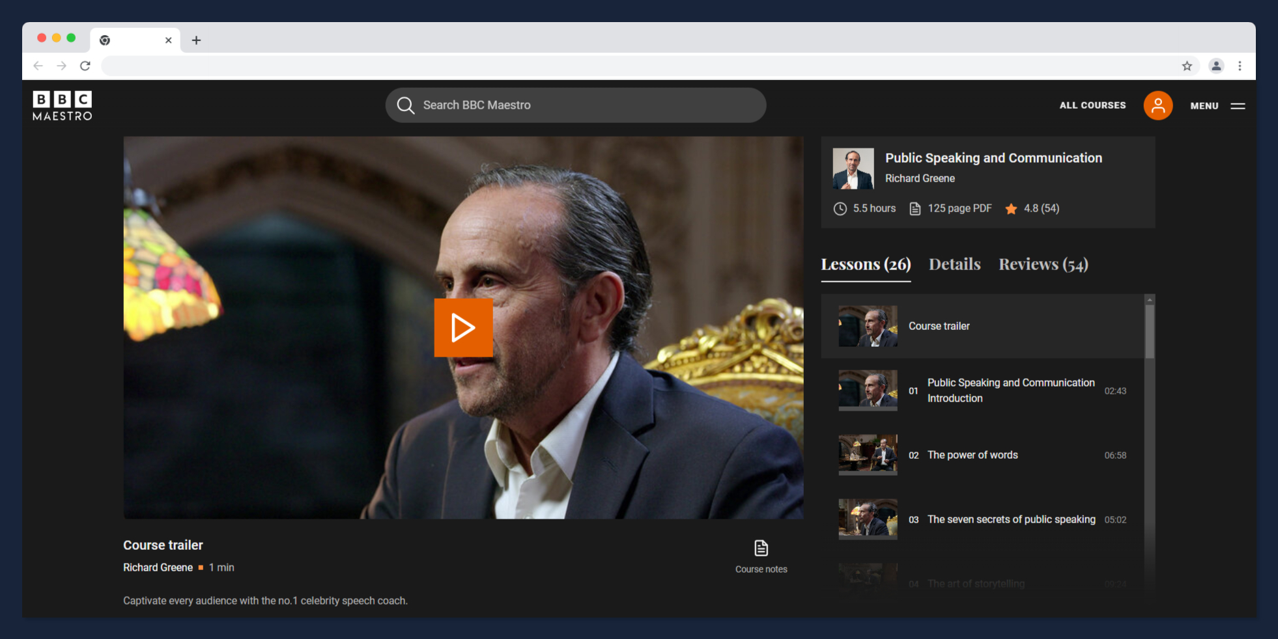Play the course trailer video

(x=463, y=327)
